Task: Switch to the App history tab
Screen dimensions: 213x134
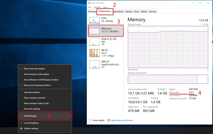Action: point(118,11)
